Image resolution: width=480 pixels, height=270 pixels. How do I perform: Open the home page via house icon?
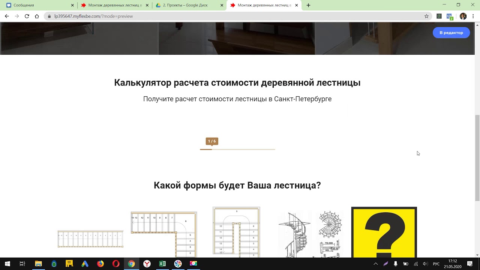pyautogui.click(x=37, y=16)
